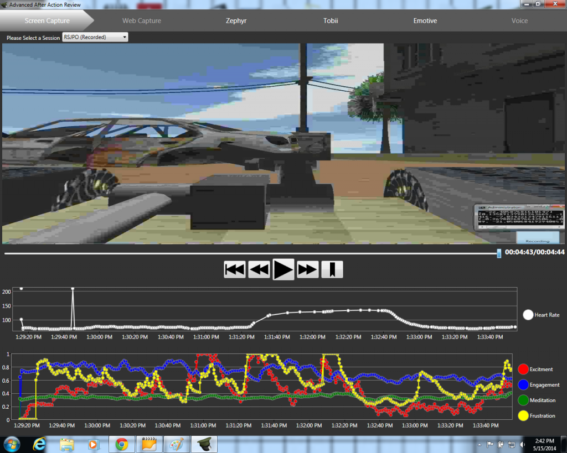The image size is (567, 453).
Task: Toggle the yellow Frustration legend marker
Action: click(522, 415)
